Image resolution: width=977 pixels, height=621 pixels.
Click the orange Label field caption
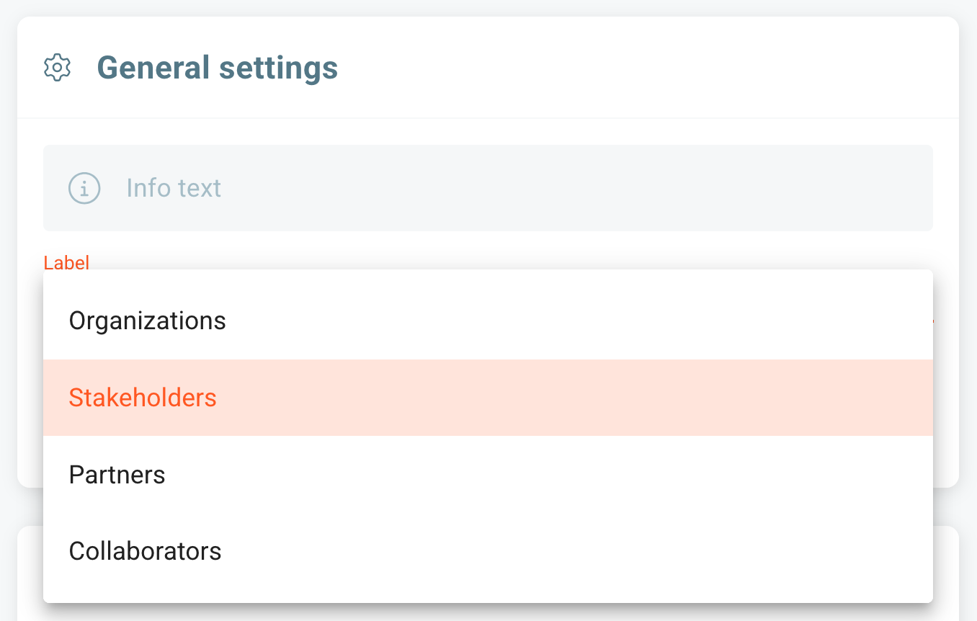point(66,262)
